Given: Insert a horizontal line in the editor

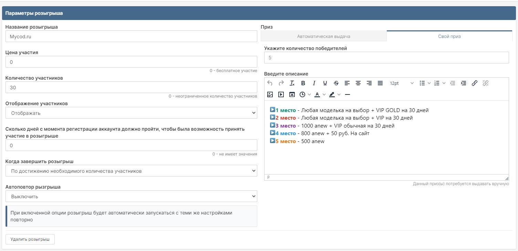Looking at the screenshot, I should coord(347,94).
